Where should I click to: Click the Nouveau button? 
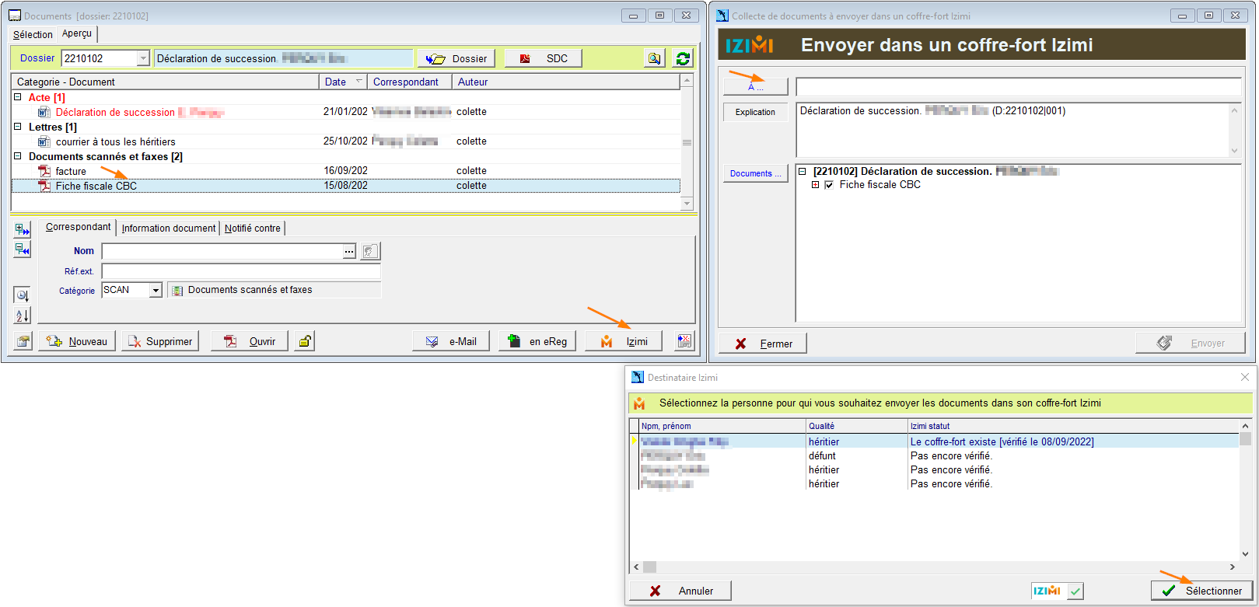pyautogui.click(x=77, y=341)
